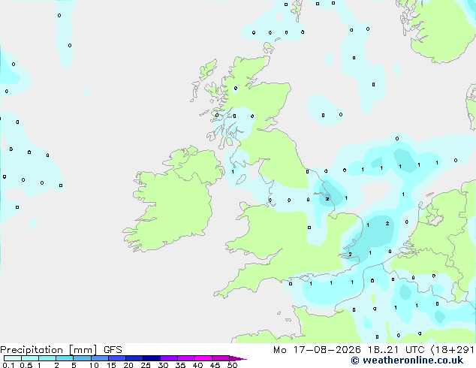The height and width of the screenshot is (368, 476).
Task: Click the "0.1" legend scale label
Action: coord(8,365)
